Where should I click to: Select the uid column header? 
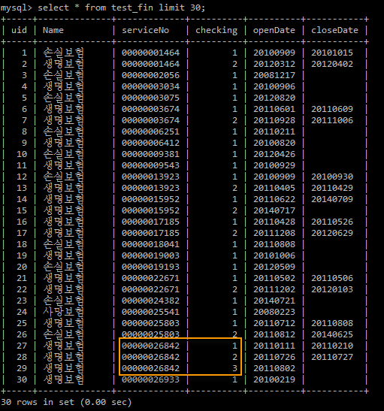tap(19, 30)
